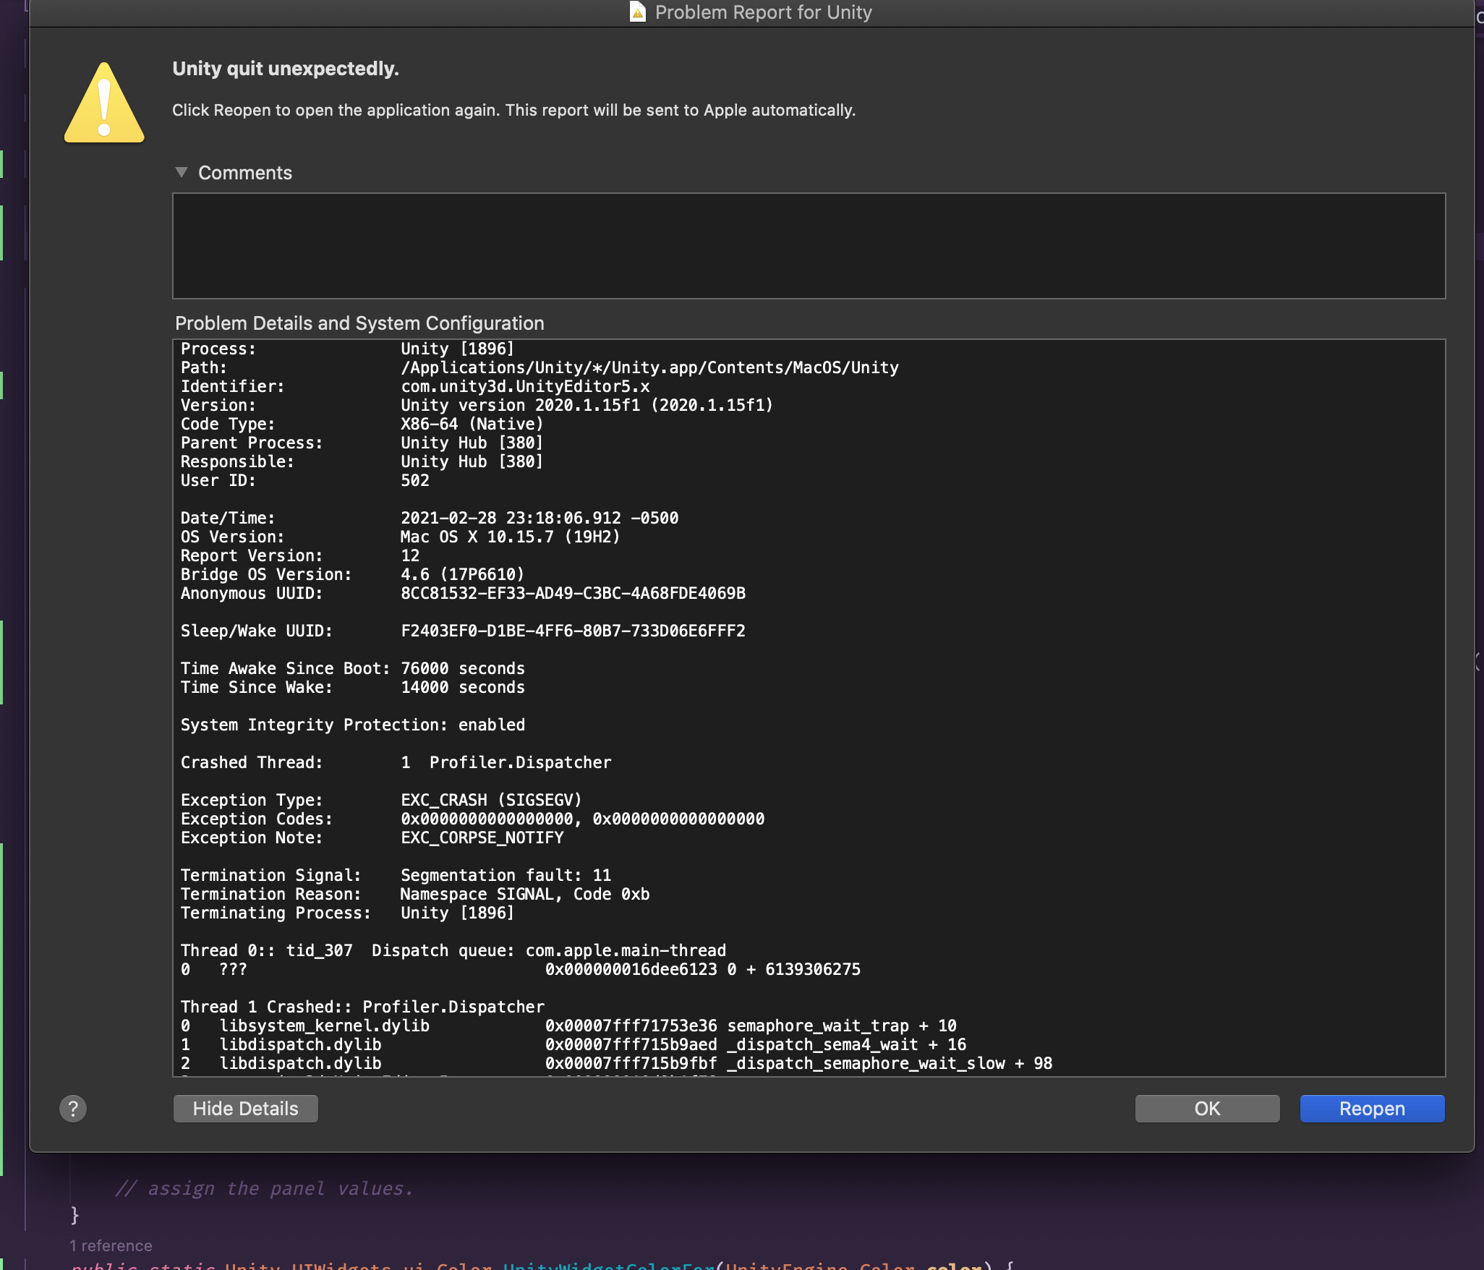Click Hide Details button
Image resolution: width=1484 pixels, height=1270 pixels.
click(x=245, y=1109)
